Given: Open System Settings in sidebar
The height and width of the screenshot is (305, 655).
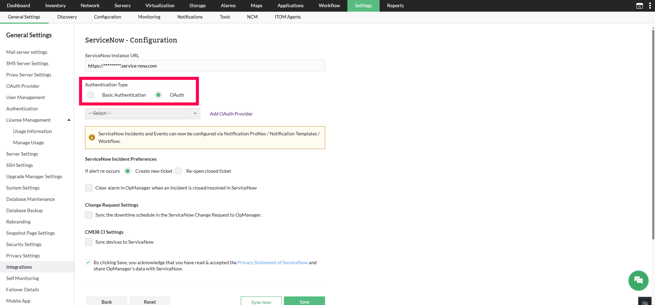Looking at the screenshot, I should click(x=23, y=188).
